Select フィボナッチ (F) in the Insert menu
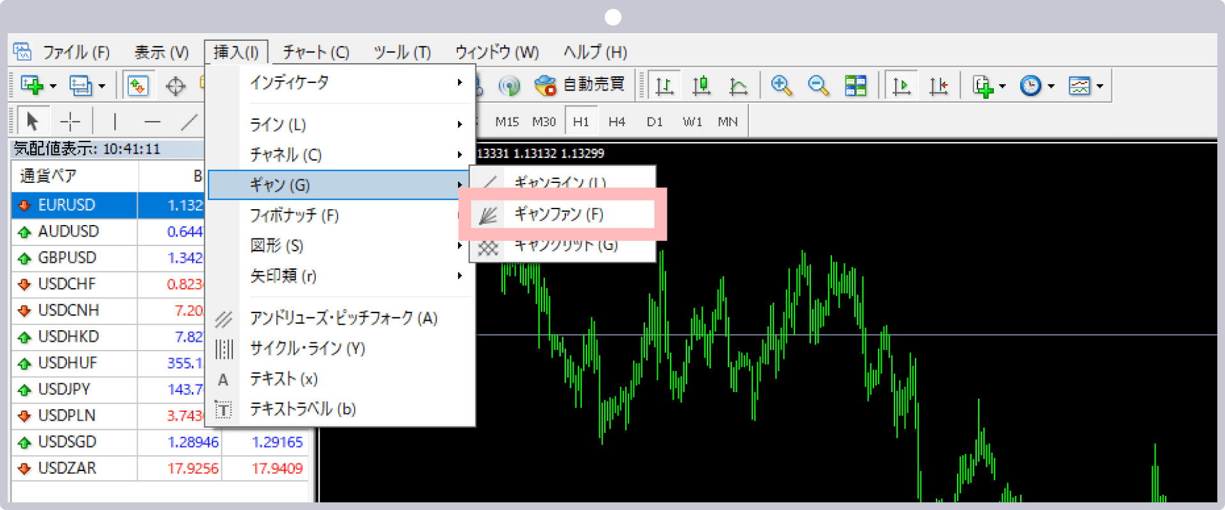The width and height of the screenshot is (1225, 510). tap(295, 215)
